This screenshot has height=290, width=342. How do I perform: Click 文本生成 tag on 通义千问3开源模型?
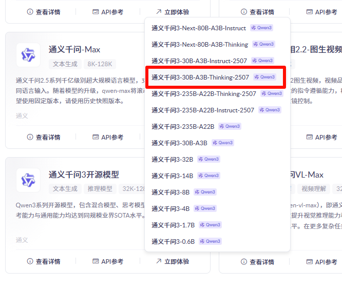coord(65,188)
